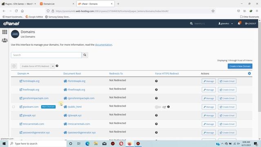Switch to the Domain List tab
The width and height of the screenshot is (261, 147).
tap(57, 4)
